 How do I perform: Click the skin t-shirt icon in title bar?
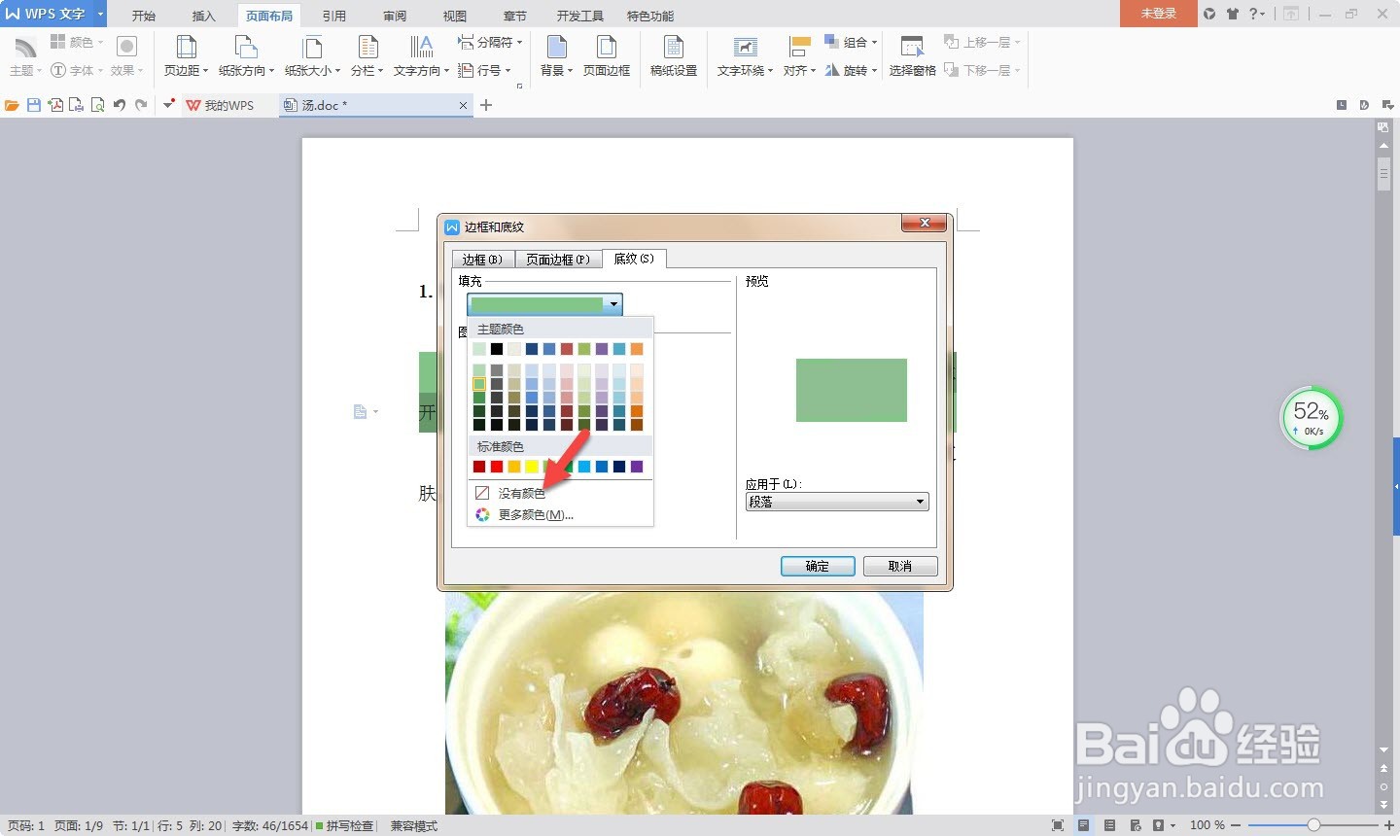tap(1233, 14)
